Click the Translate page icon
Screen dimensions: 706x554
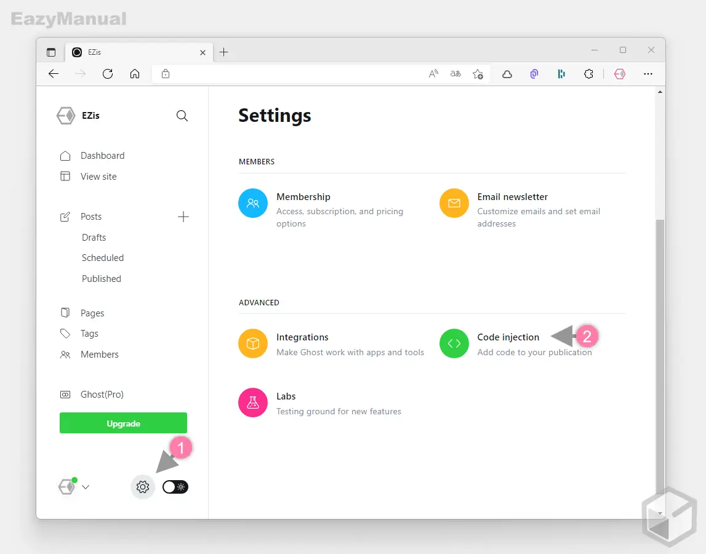click(x=455, y=74)
